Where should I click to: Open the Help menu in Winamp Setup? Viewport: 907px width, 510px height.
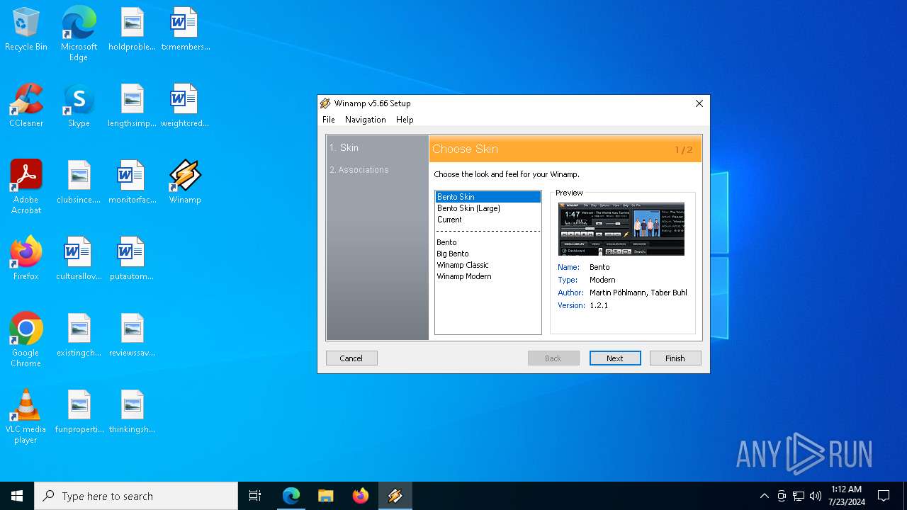click(405, 120)
